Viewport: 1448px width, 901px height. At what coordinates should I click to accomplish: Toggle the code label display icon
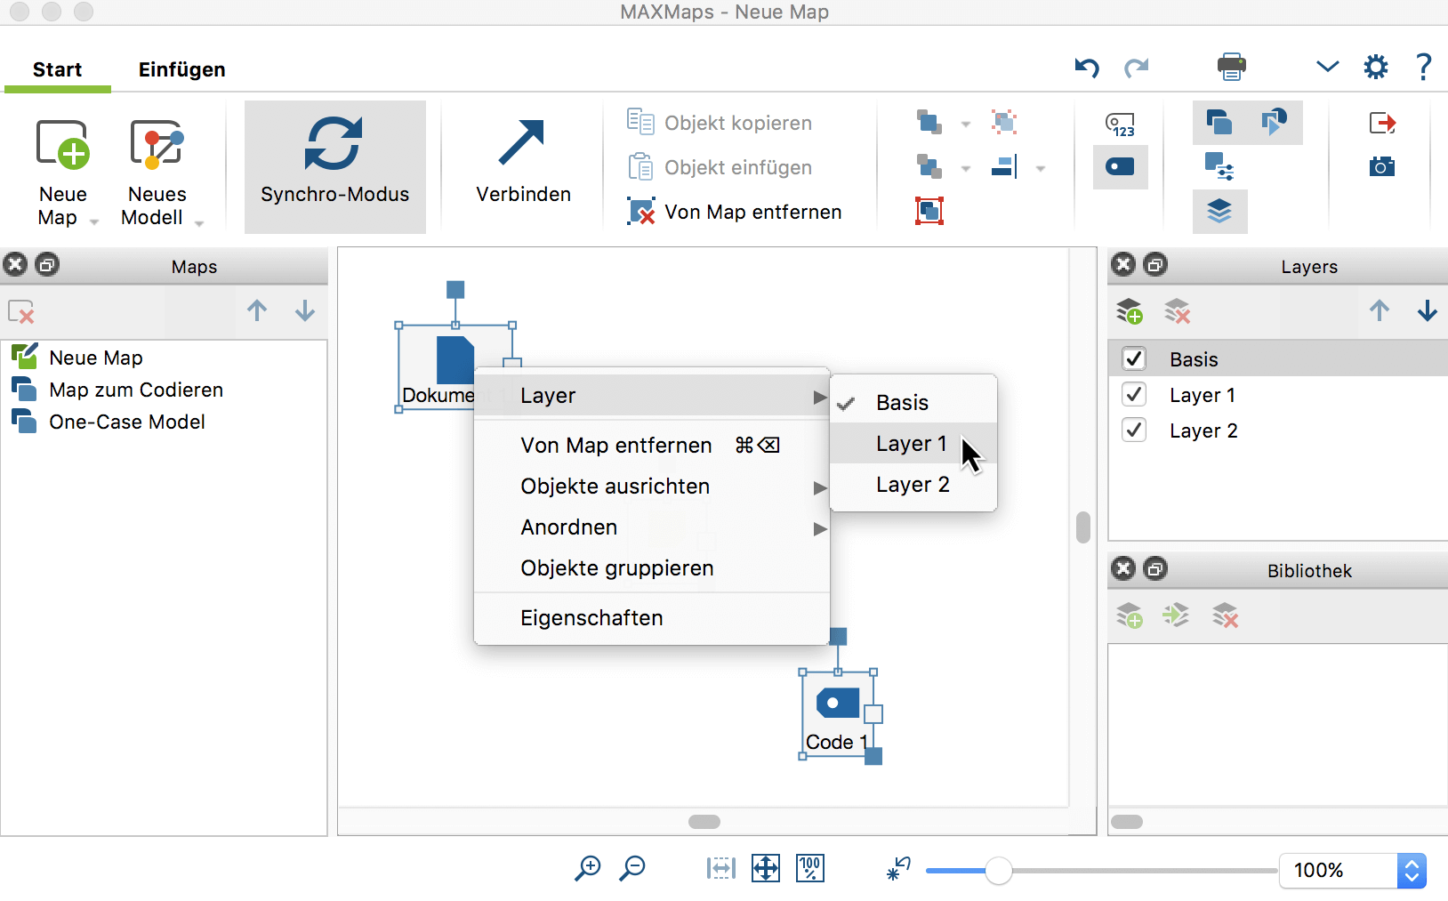tap(1120, 166)
